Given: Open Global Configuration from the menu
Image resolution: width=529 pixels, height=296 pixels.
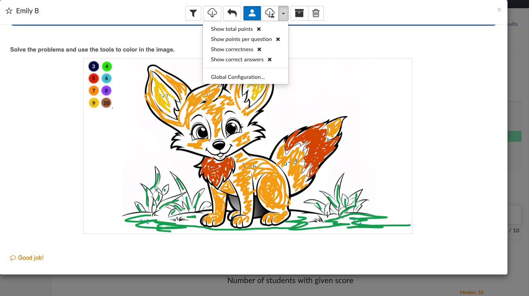Looking at the screenshot, I should [238, 77].
